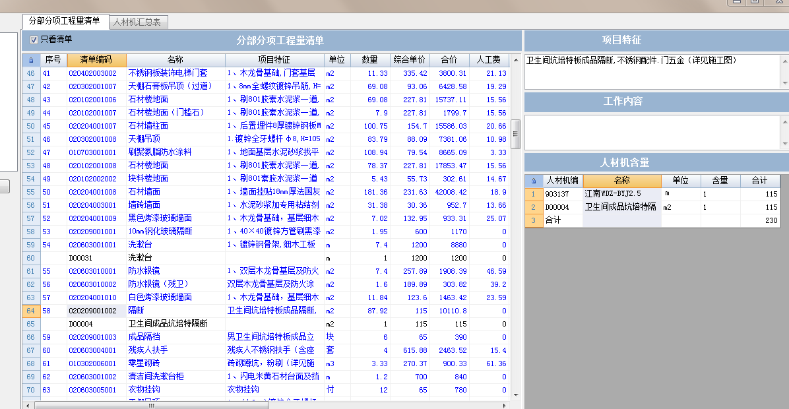Click 合价 value 42008.42

451,192
